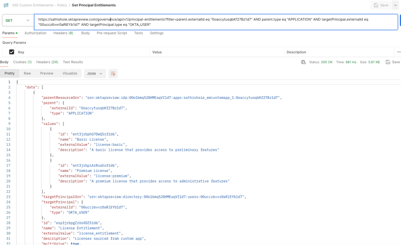The height and width of the screenshot is (245, 401).
Task: Click the "APPLICATION" type value
Action: (x=80, y=113)
